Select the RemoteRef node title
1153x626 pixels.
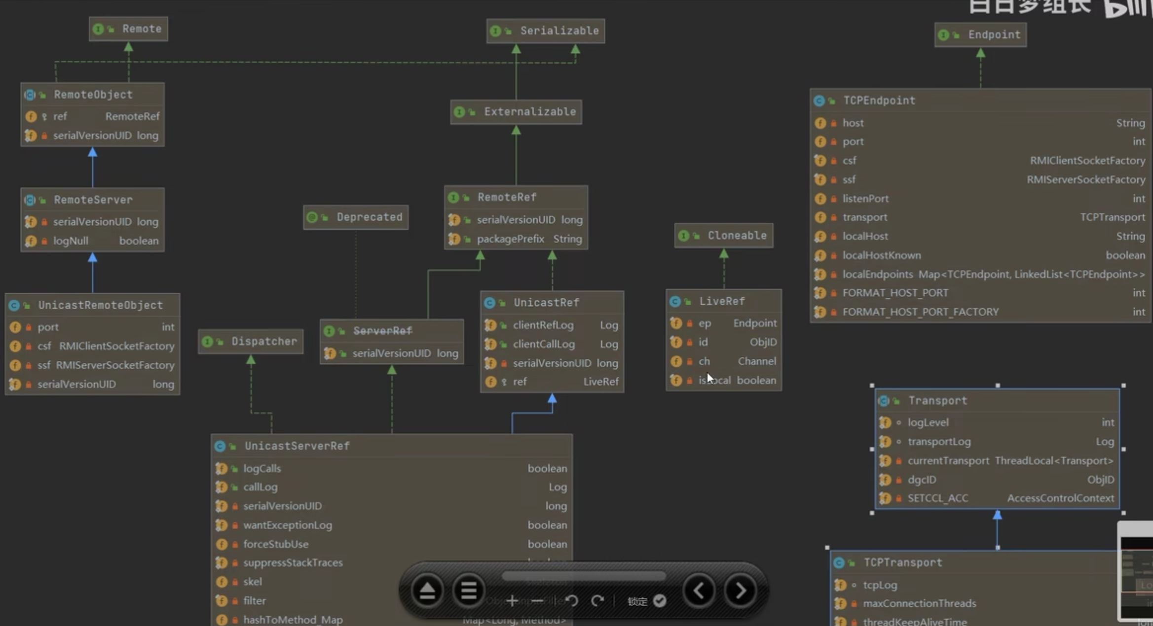tap(507, 197)
